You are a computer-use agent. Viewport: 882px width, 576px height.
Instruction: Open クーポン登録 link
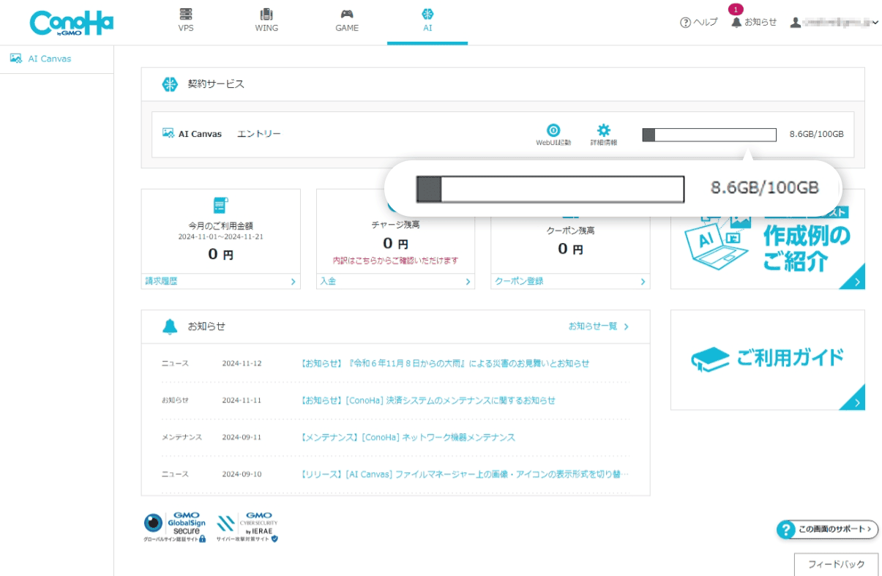[519, 281]
